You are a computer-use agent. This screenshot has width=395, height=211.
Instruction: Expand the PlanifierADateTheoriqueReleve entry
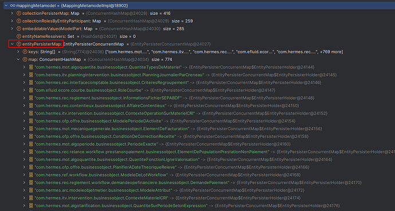coord(25,167)
